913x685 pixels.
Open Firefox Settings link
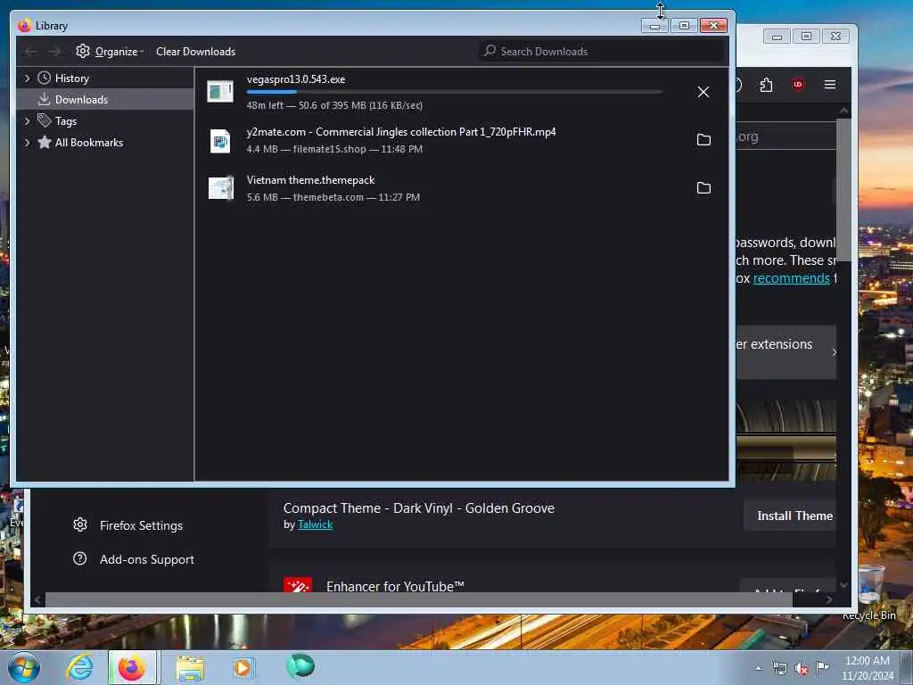click(141, 525)
